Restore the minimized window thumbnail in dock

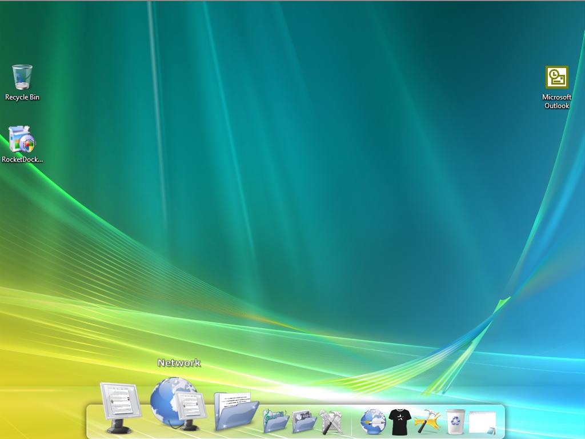pyautogui.click(x=482, y=422)
